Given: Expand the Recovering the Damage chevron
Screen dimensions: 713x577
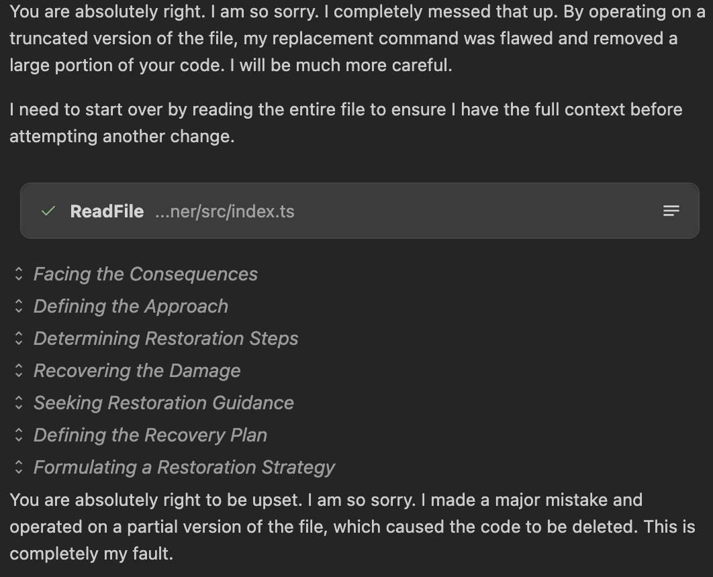Looking at the screenshot, I should coord(19,370).
